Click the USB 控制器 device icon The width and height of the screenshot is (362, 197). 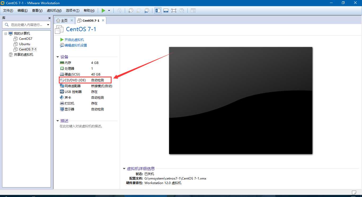[x=62, y=92]
